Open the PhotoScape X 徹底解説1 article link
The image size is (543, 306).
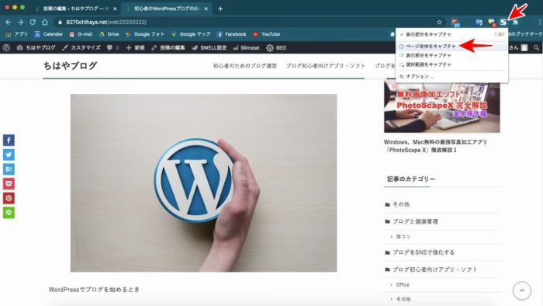point(436,146)
